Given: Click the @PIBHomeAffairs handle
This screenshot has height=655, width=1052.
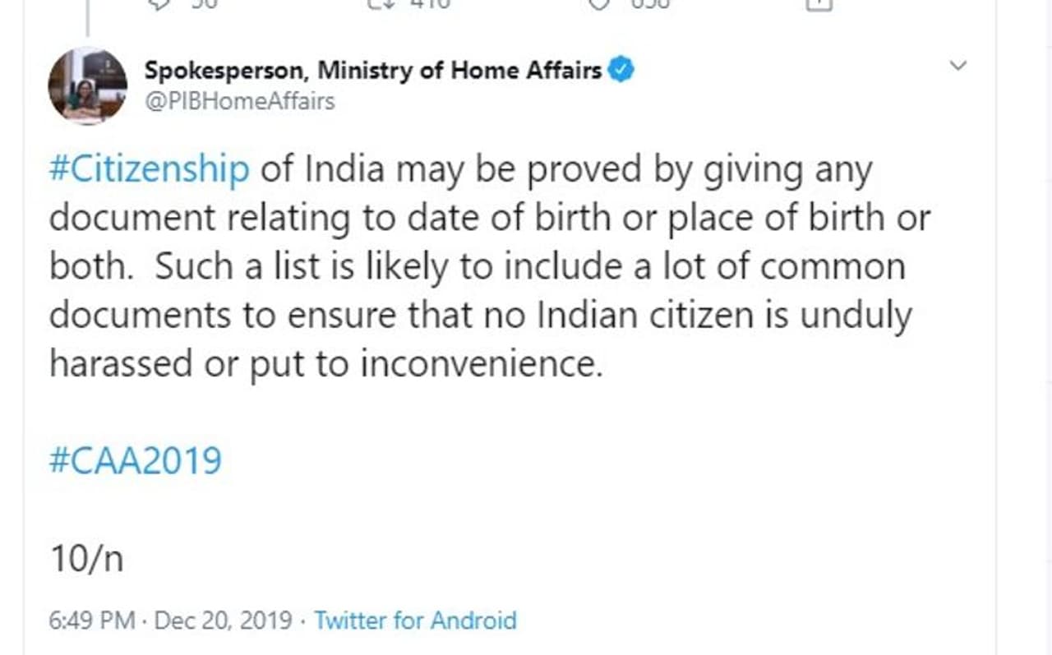Looking at the screenshot, I should (x=239, y=101).
